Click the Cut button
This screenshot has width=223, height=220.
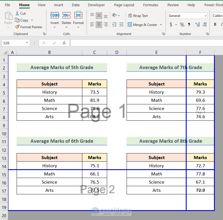tap(20, 13)
